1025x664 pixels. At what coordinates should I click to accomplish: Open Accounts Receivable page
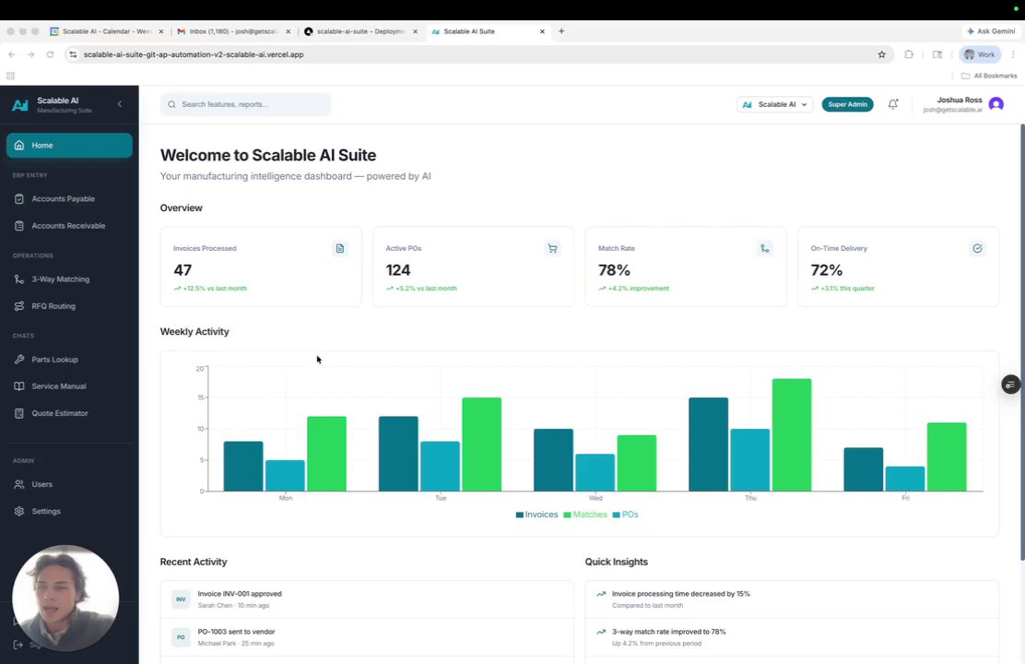pos(69,226)
